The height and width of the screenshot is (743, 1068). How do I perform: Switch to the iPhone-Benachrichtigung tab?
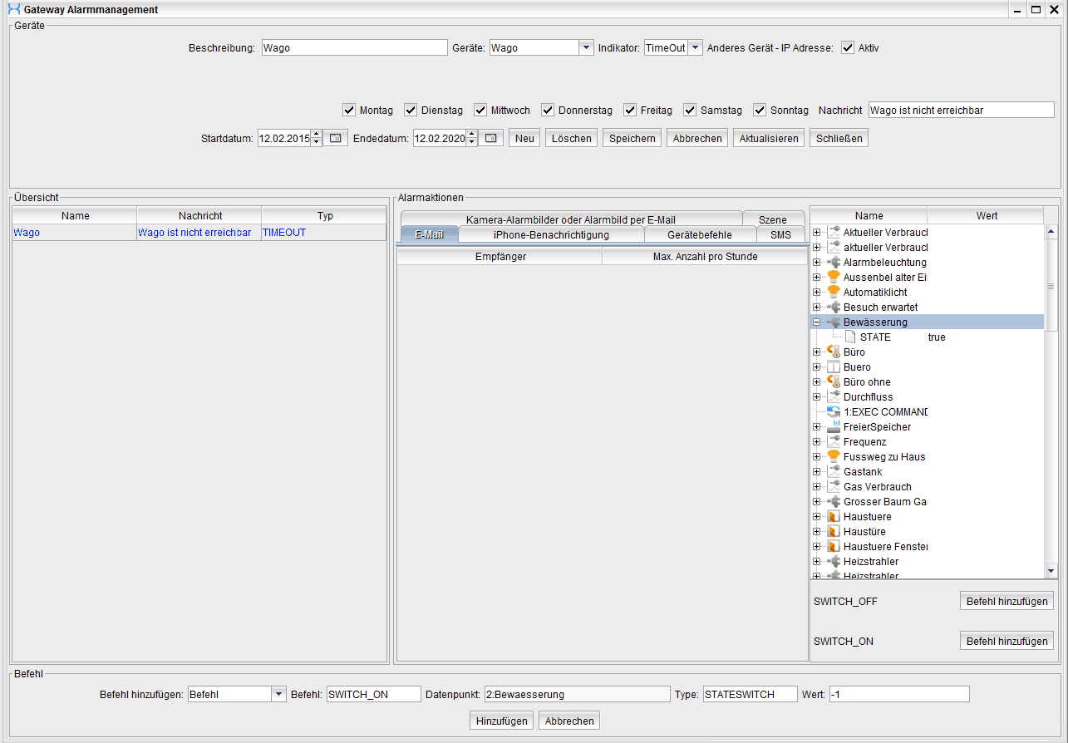tap(550, 235)
